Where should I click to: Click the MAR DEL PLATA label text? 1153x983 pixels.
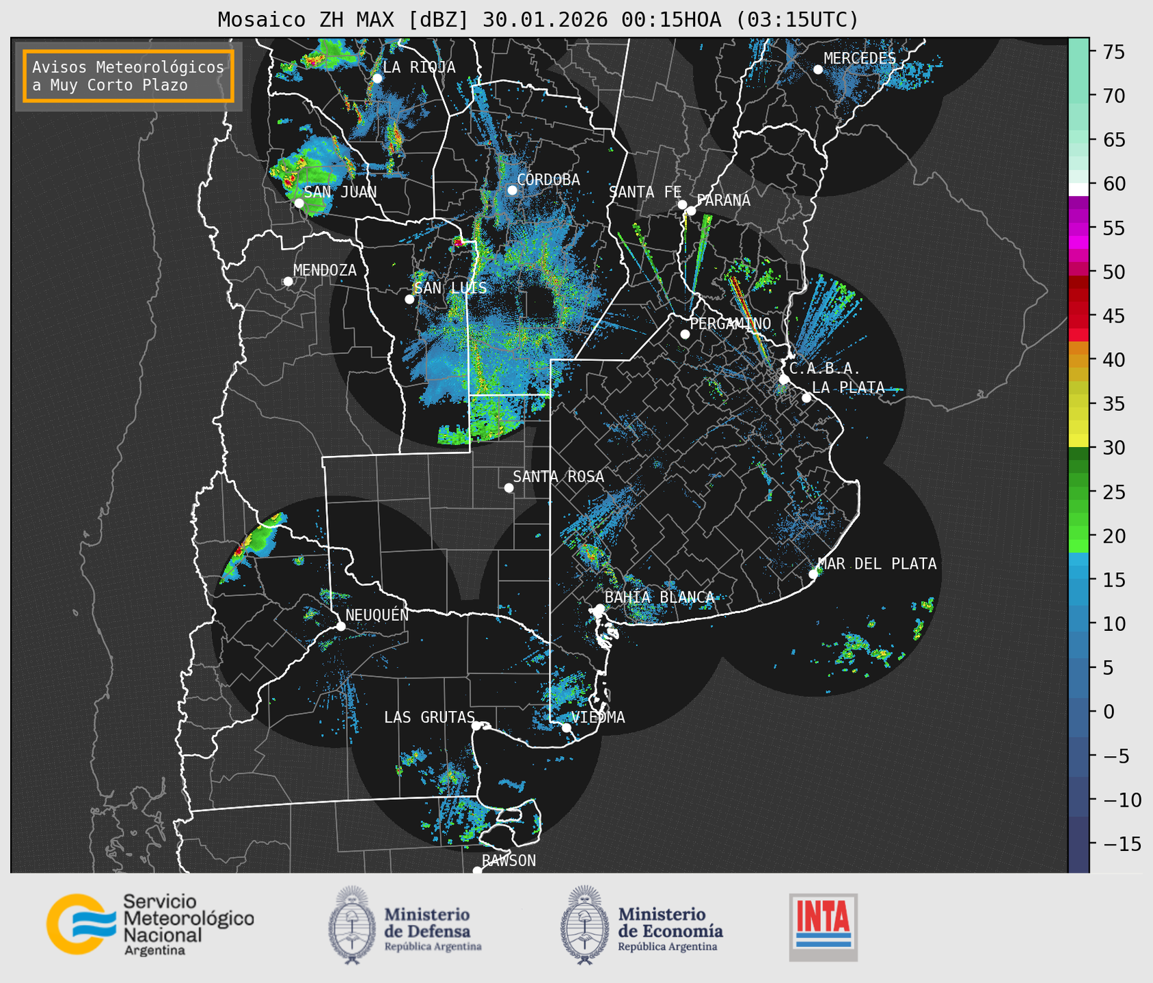[877, 564]
